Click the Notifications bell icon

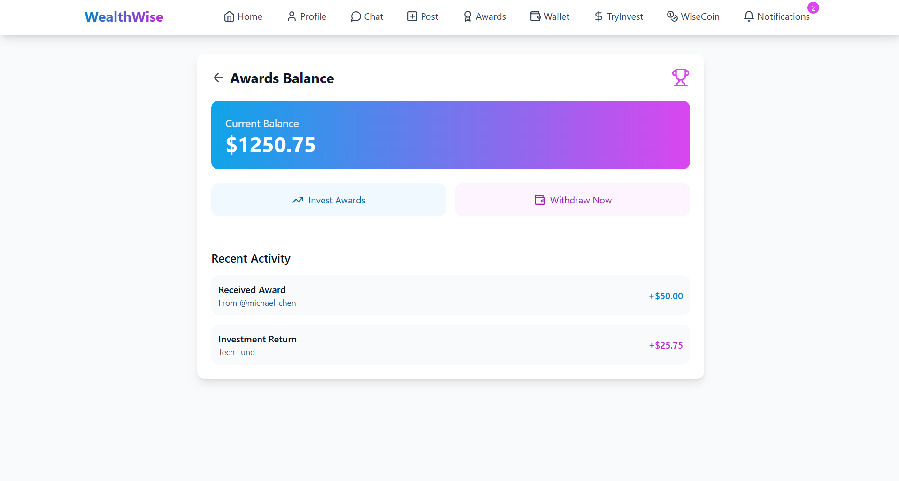749,16
